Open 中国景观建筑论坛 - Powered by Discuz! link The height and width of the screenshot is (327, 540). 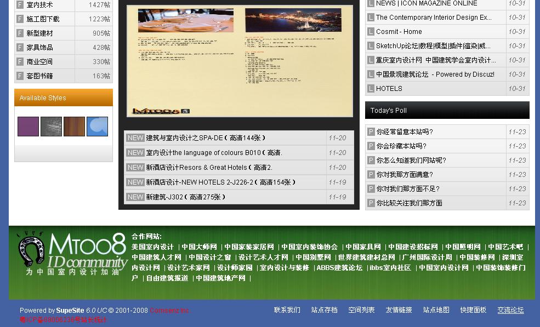pyautogui.click(x=435, y=74)
